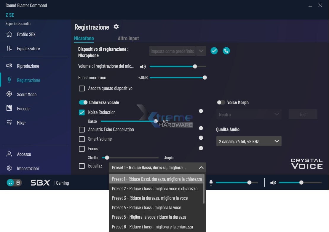Check Acoustic Echo Cancellation
Screen dimensions: 329x232
coord(82,130)
